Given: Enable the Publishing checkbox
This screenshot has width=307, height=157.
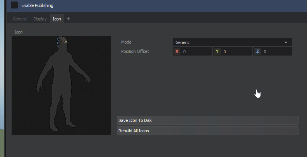Looking at the screenshot, I should click(x=14, y=5).
